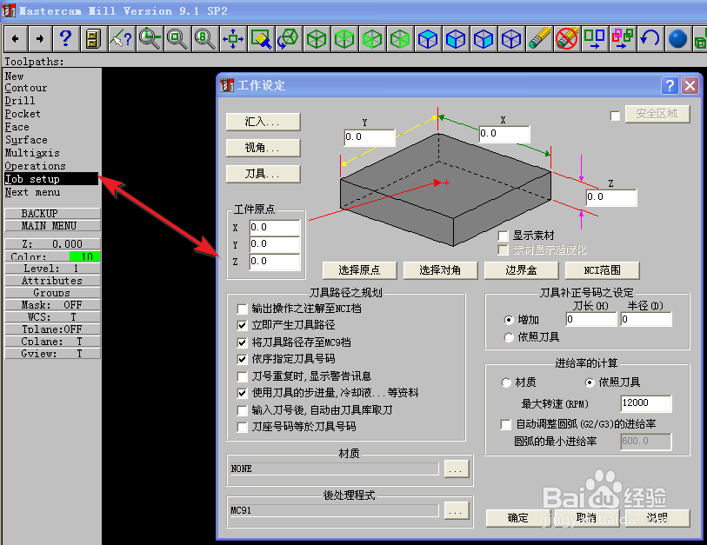Browse material with 材质 ellipsis button
The height and width of the screenshot is (545, 707).
coord(457,469)
